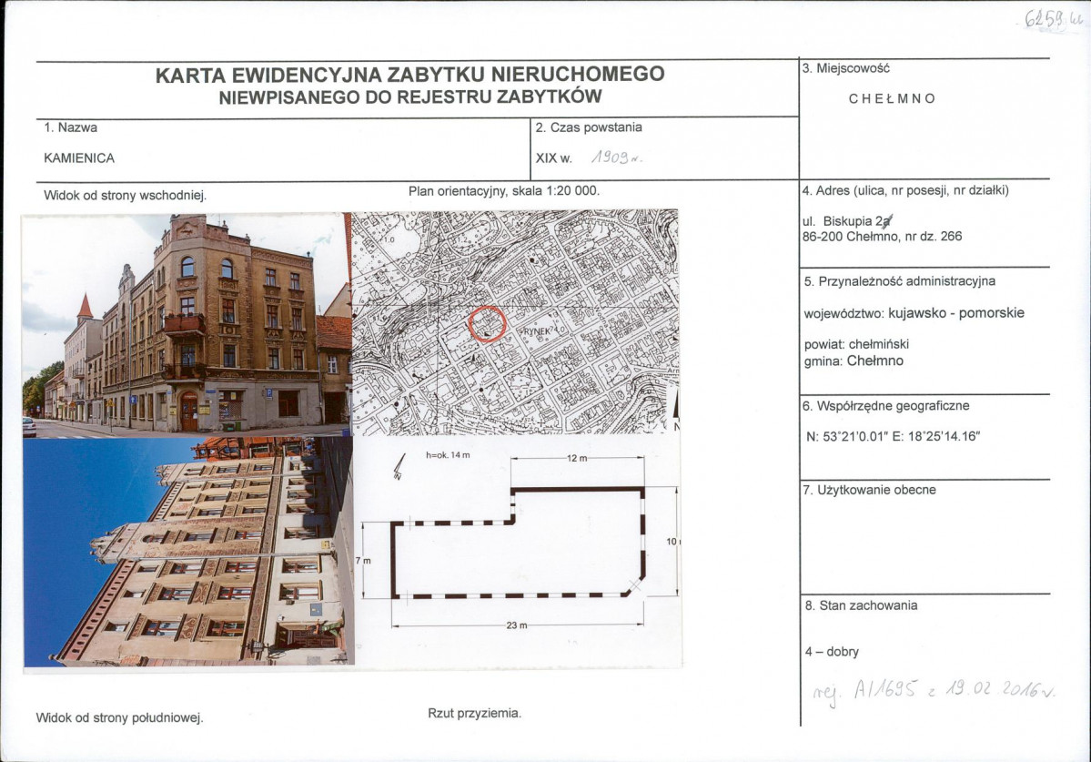Click the h=ok. 14 m height note
1091x762 pixels.
(x=448, y=454)
